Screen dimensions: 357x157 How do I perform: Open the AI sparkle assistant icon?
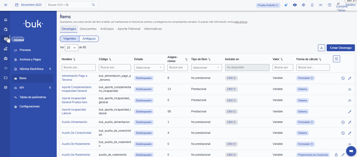pos(286,5)
